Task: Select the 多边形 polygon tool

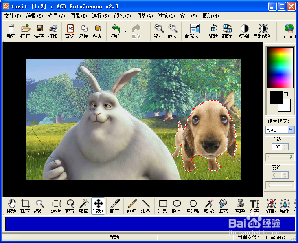Action: [193, 206]
